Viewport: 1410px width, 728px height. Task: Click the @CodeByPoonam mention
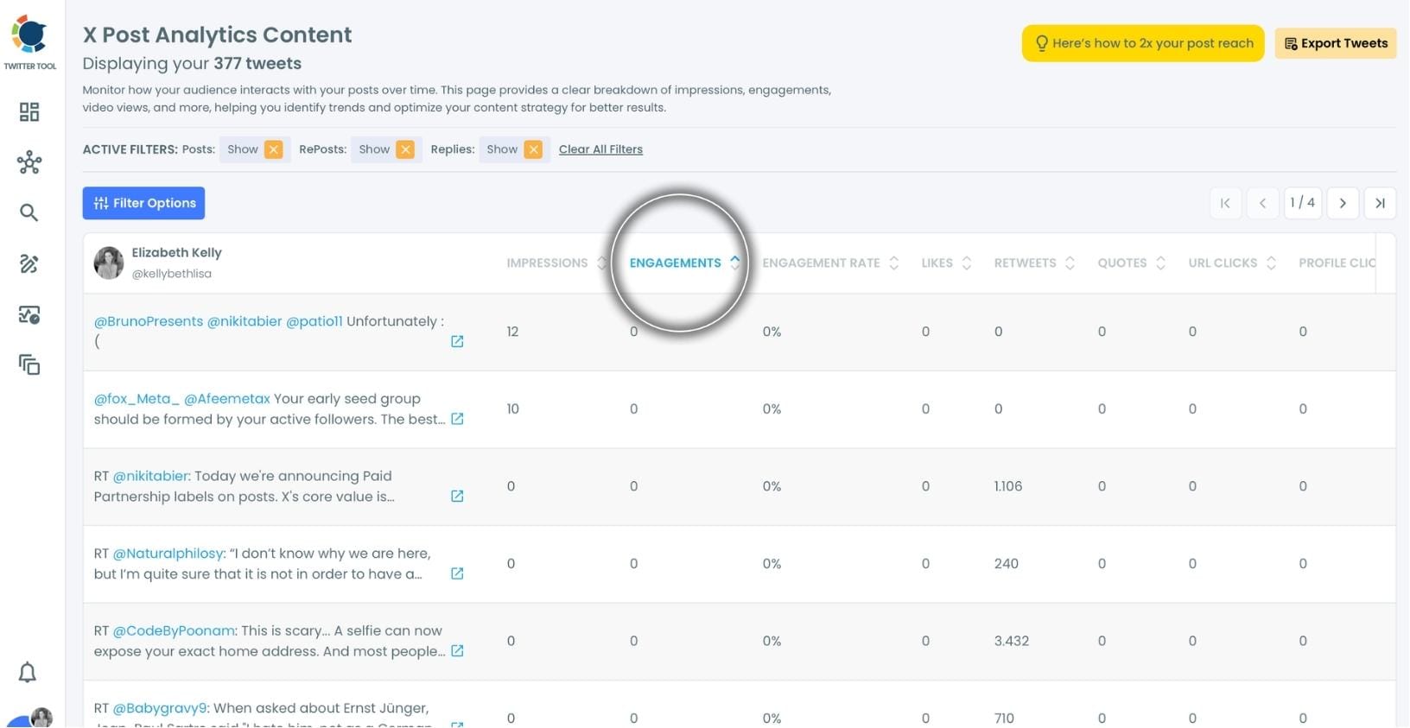[175, 630]
